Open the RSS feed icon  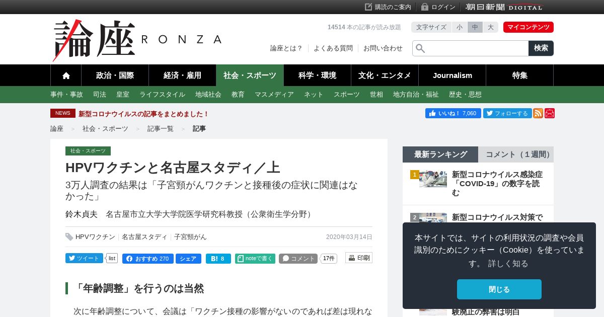click(538, 113)
